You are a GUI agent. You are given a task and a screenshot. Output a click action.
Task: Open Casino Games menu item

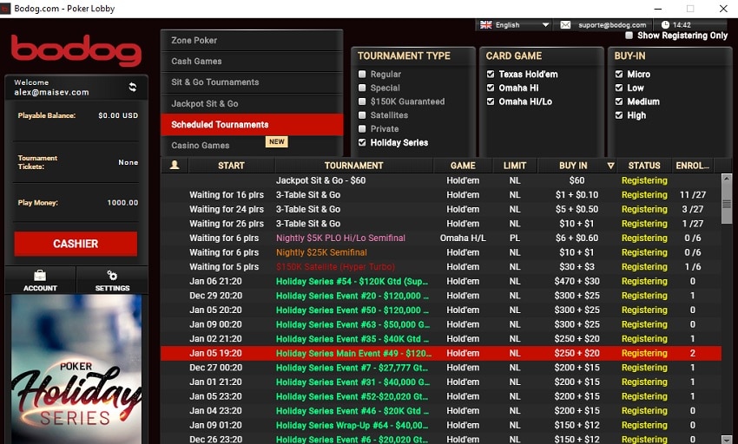[x=252, y=146]
